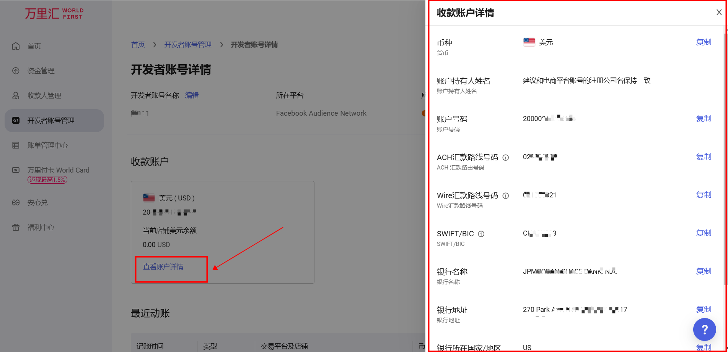Screen dimensions: 728x352
Task: Click 开发者账号管理 breadcrumb link
Action: tap(187, 45)
